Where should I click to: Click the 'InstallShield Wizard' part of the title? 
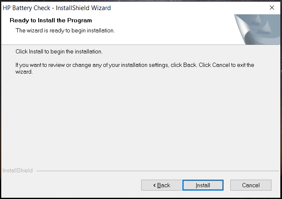(x=83, y=8)
